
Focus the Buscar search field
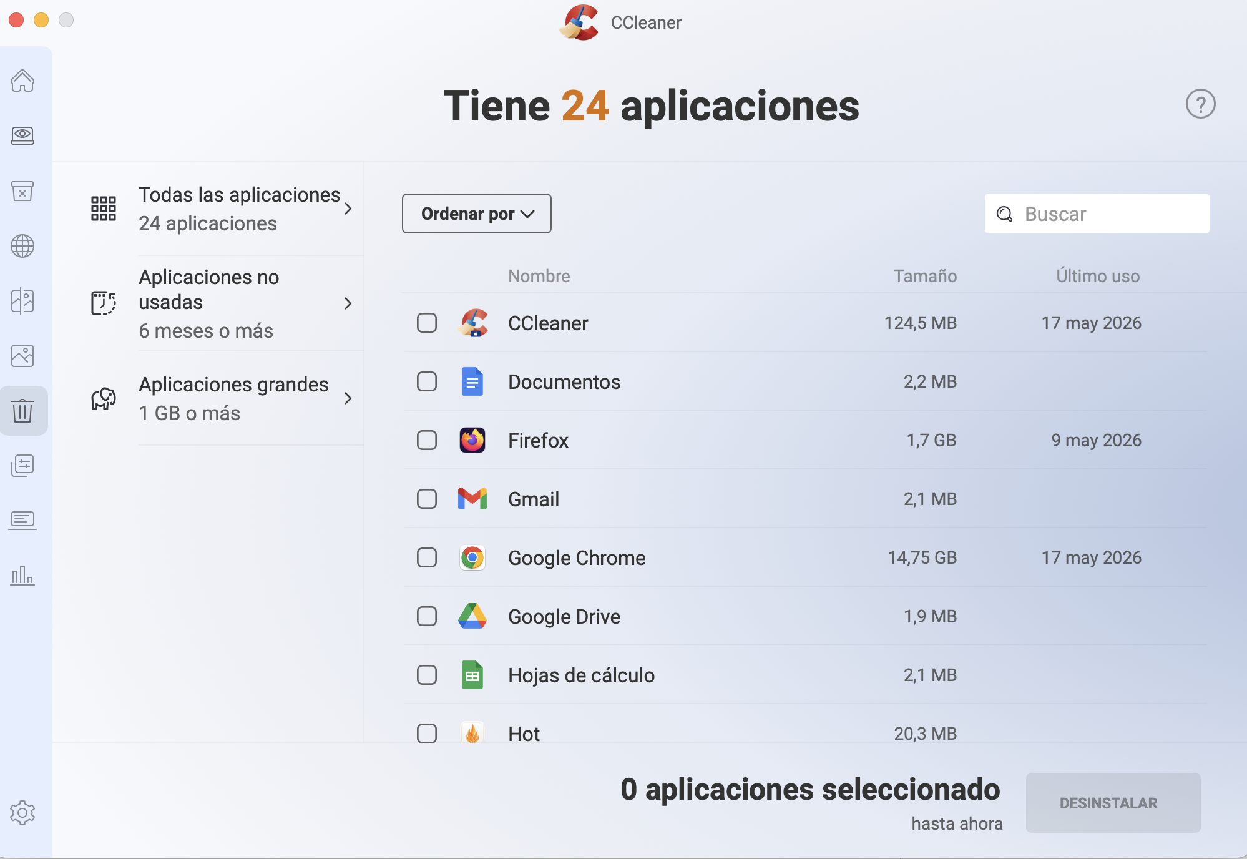tap(1097, 214)
